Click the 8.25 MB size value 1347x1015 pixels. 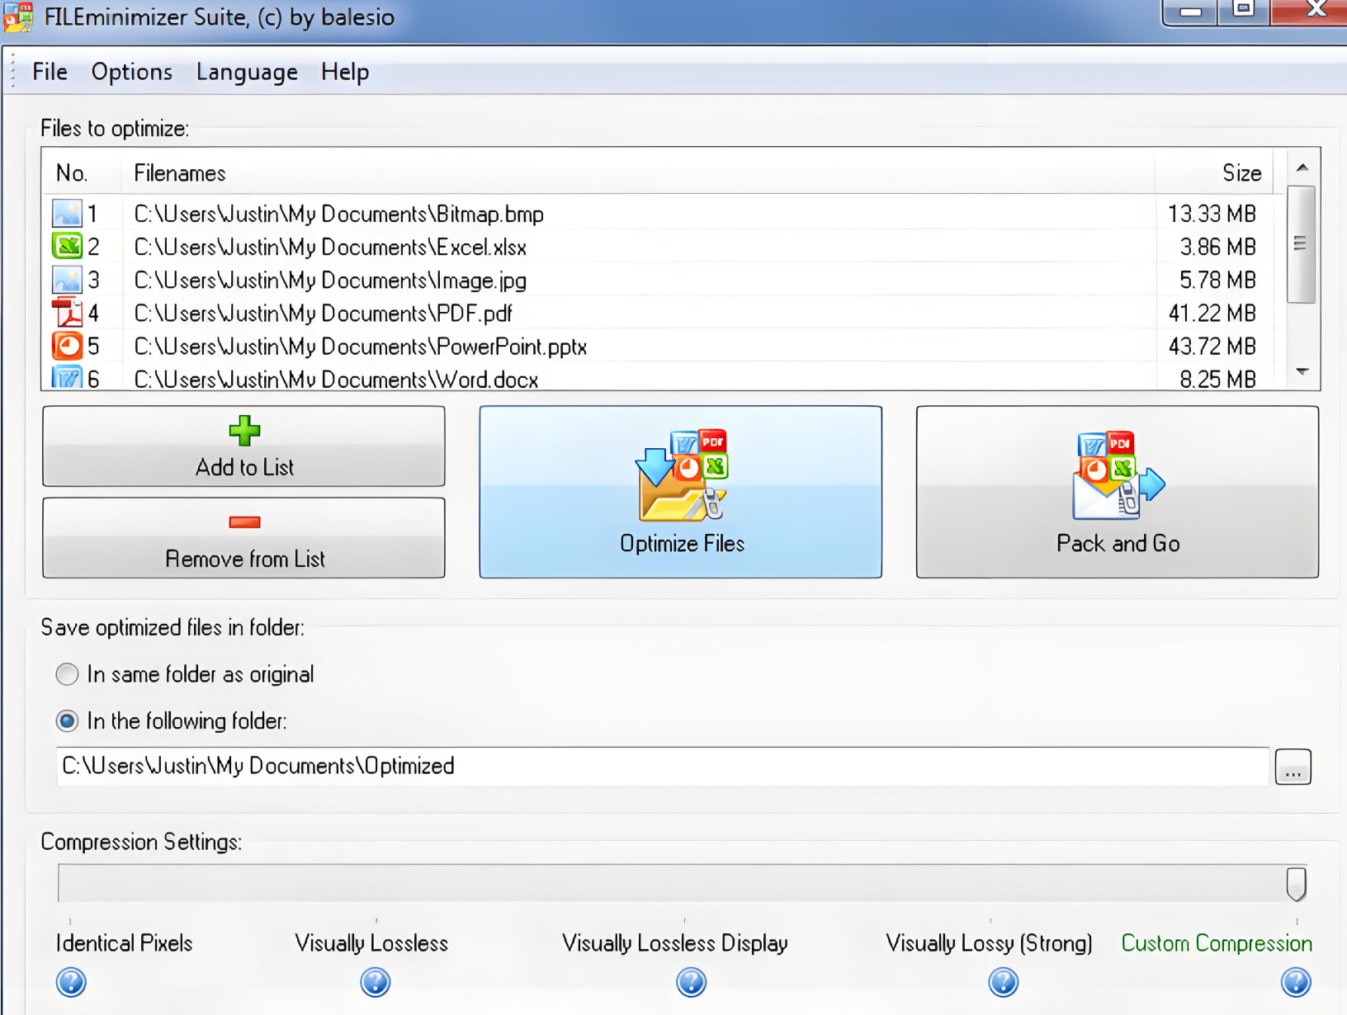click(x=1217, y=379)
